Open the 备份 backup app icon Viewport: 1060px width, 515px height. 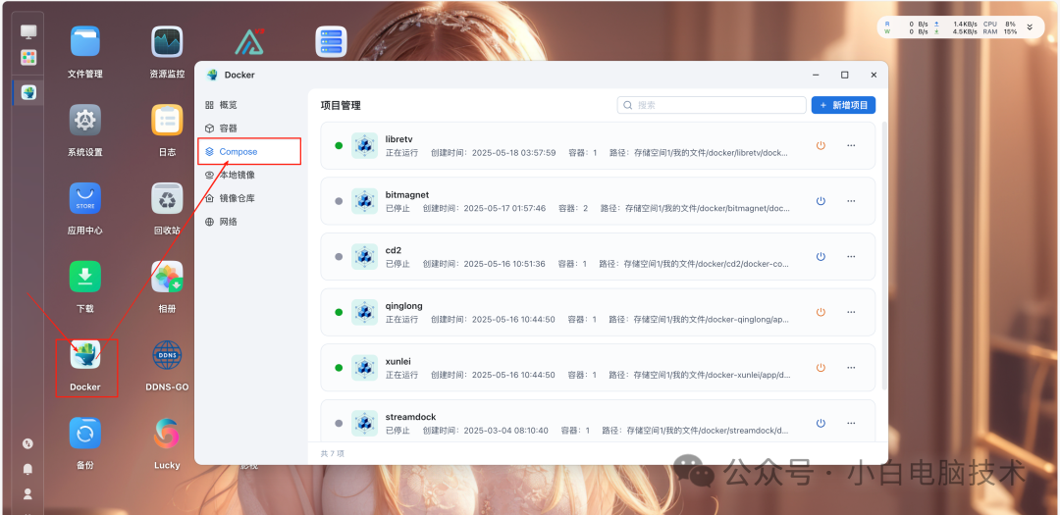click(85, 434)
